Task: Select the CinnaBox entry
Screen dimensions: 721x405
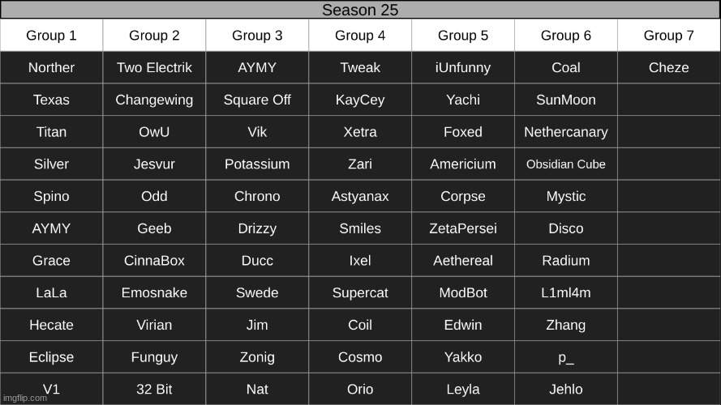Action: (154, 260)
